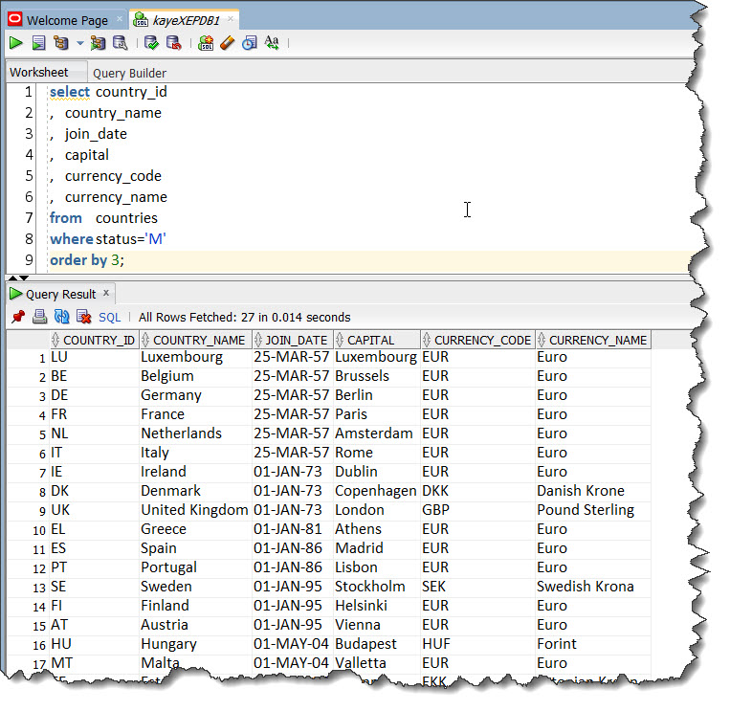The height and width of the screenshot is (711, 730).
Task: Close the Welcome Page tab
Action: [x=120, y=18]
